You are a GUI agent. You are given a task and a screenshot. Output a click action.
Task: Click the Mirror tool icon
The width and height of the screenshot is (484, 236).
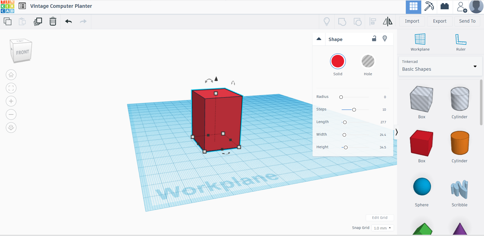pos(388,21)
